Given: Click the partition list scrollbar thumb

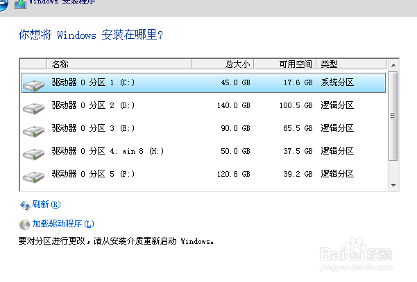Looking at the screenshot, I should 393,116.
